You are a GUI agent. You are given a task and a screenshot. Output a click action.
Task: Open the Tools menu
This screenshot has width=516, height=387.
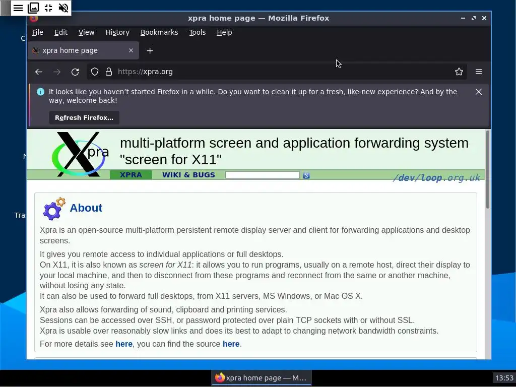click(x=197, y=32)
